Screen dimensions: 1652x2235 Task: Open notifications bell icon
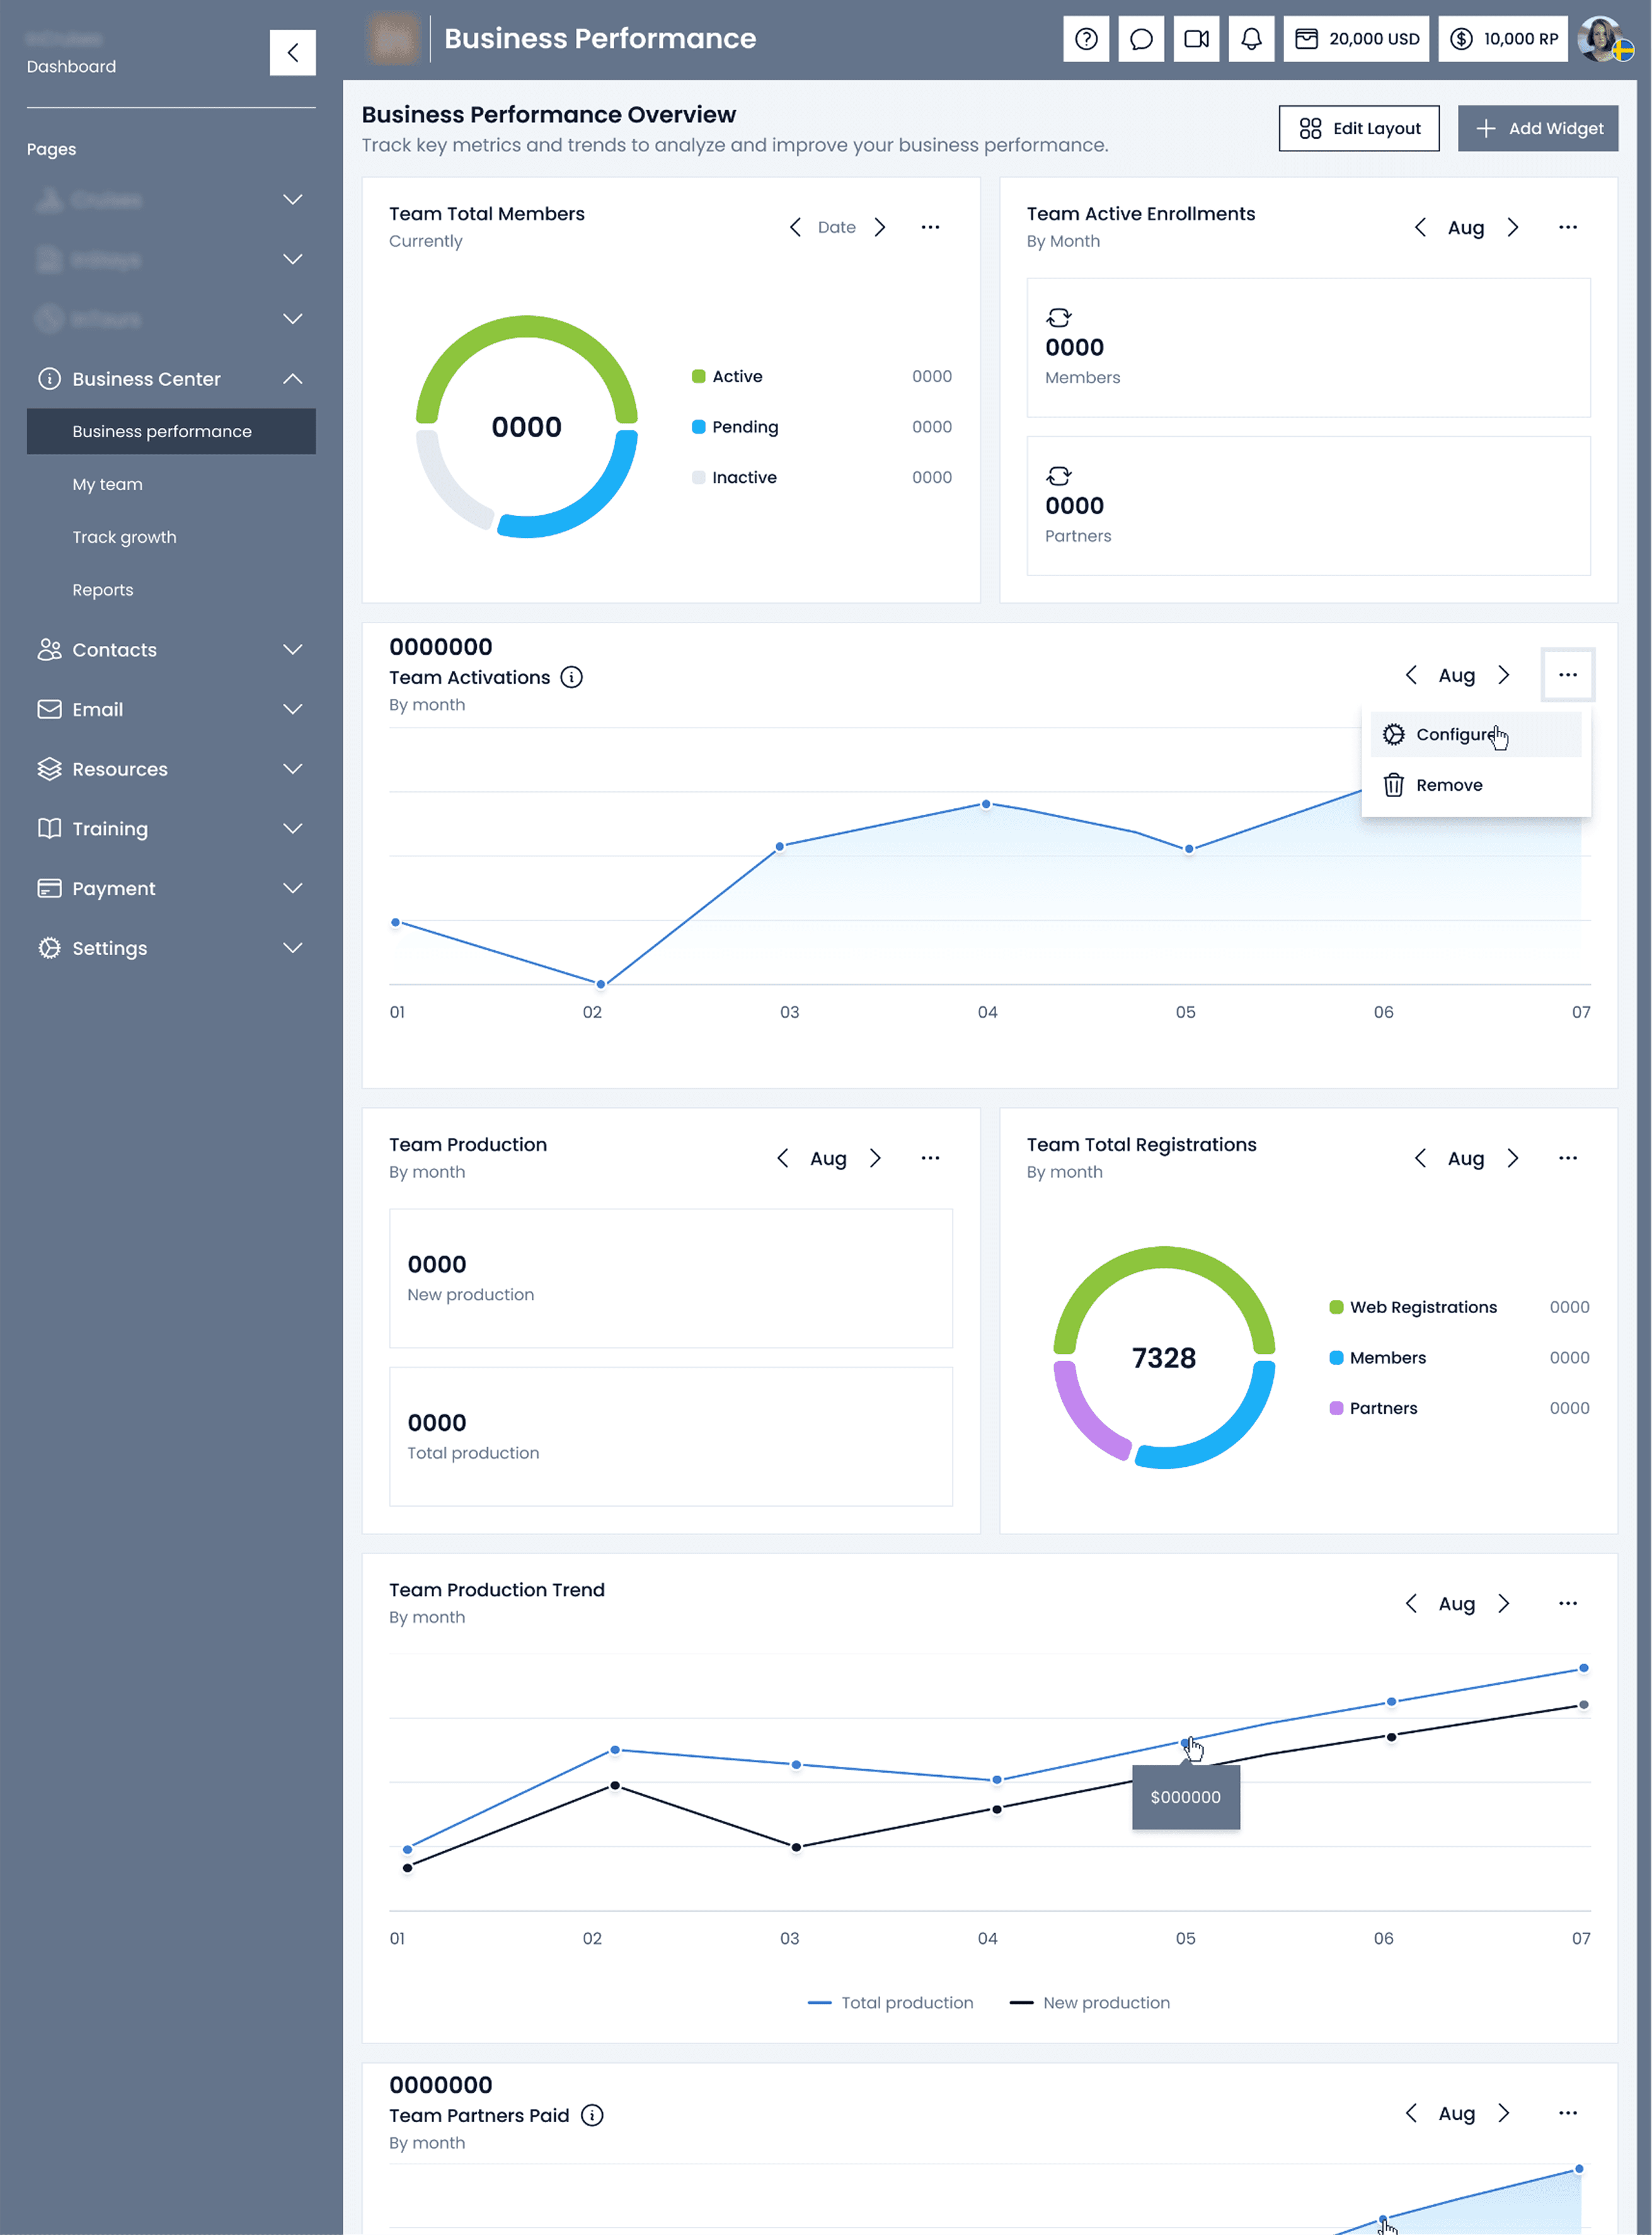1251,39
